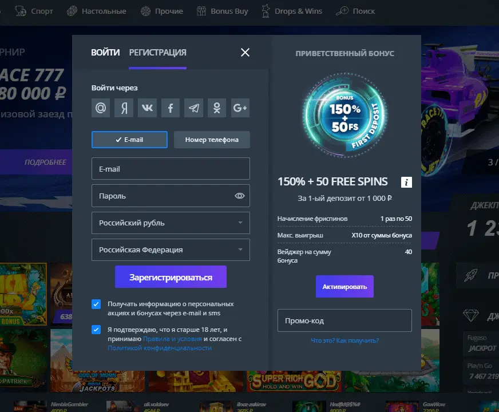
Task: Open Bonus Buy from the top menu
Action: 223,11
